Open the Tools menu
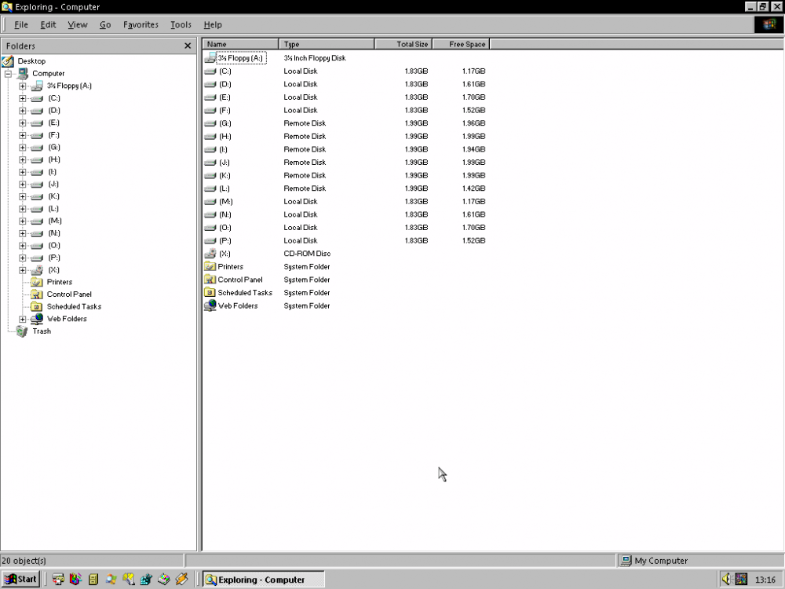The height and width of the screenshot is (589, 785). pos(181,25)
